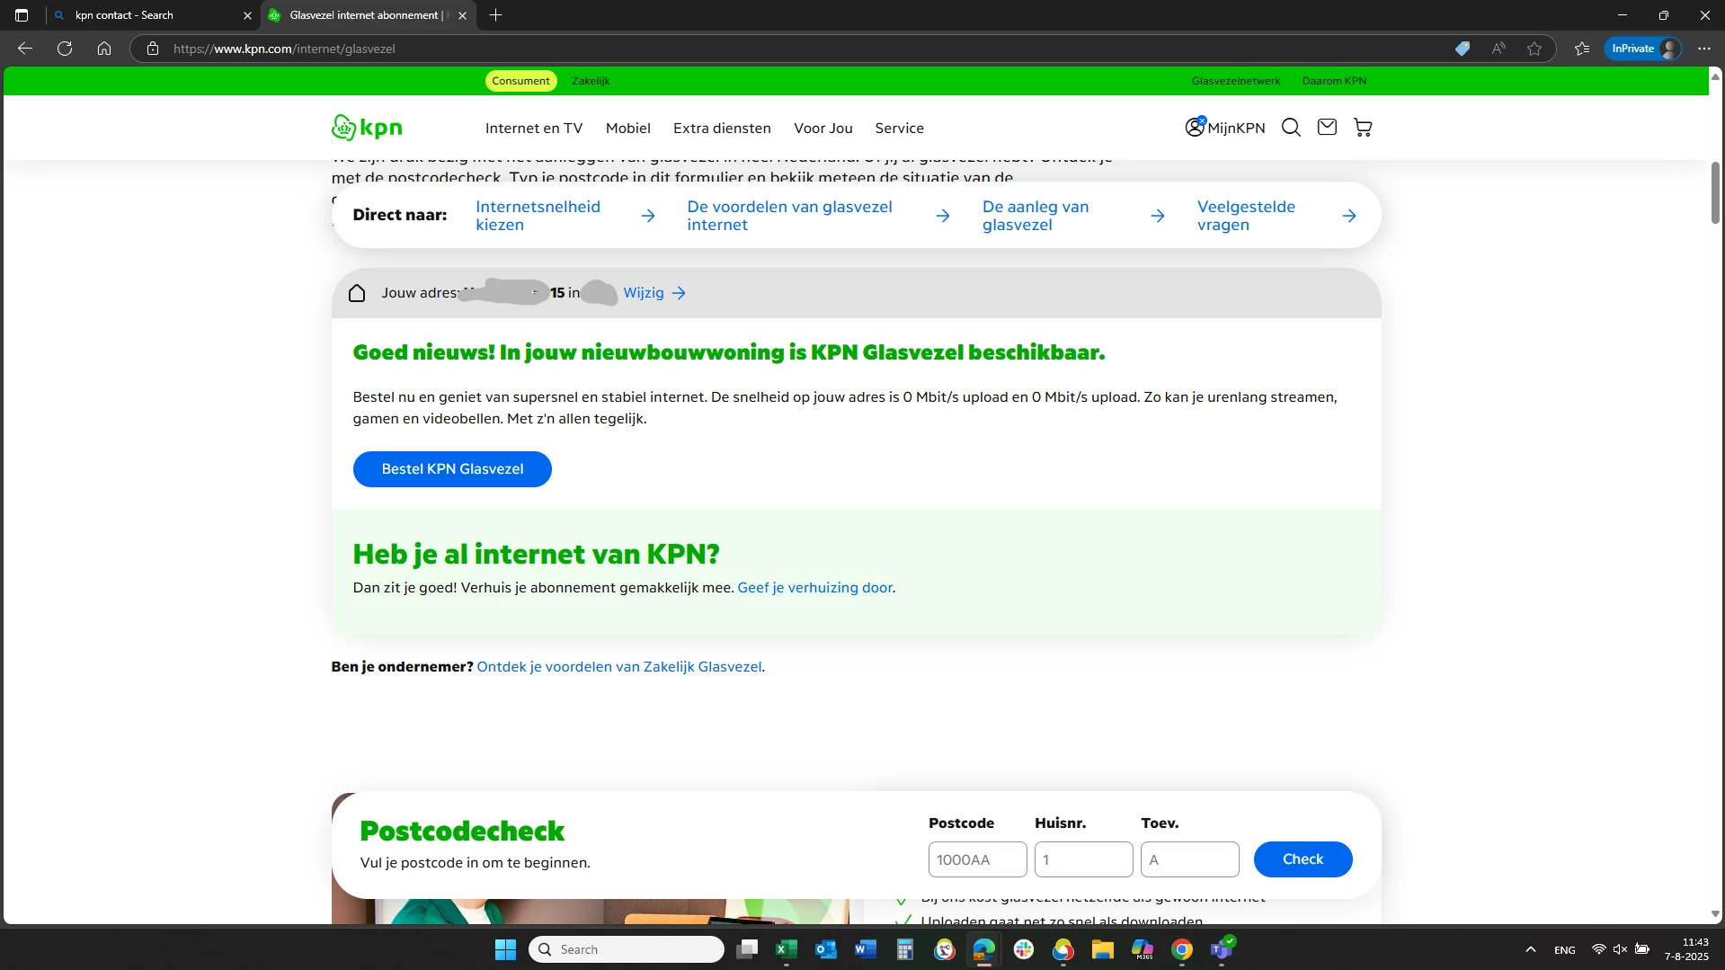
Task: Open the Glasvezelnetwerk link in top bar
Action: click(x=1236, y=81)
